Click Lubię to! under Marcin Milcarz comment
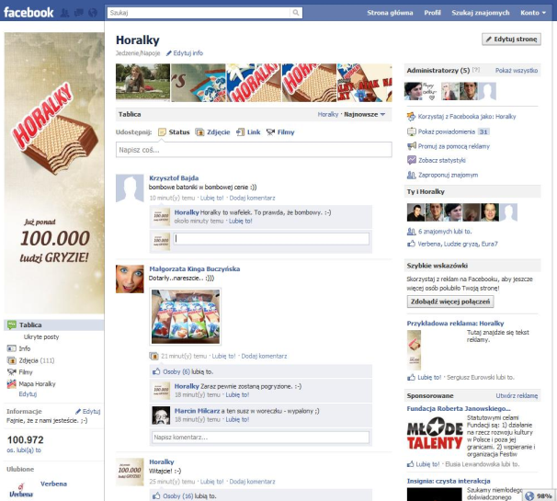 (237, 419)
